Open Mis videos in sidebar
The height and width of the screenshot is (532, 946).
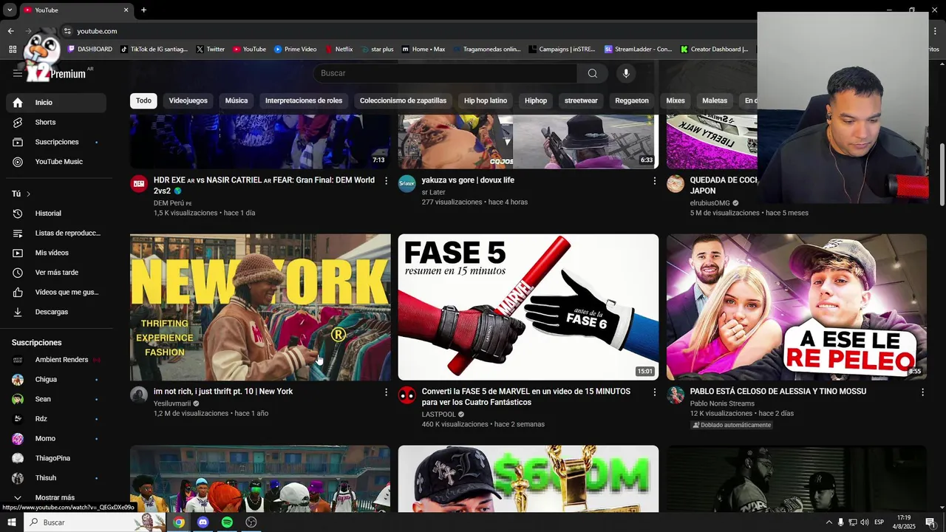coord(56,253)
